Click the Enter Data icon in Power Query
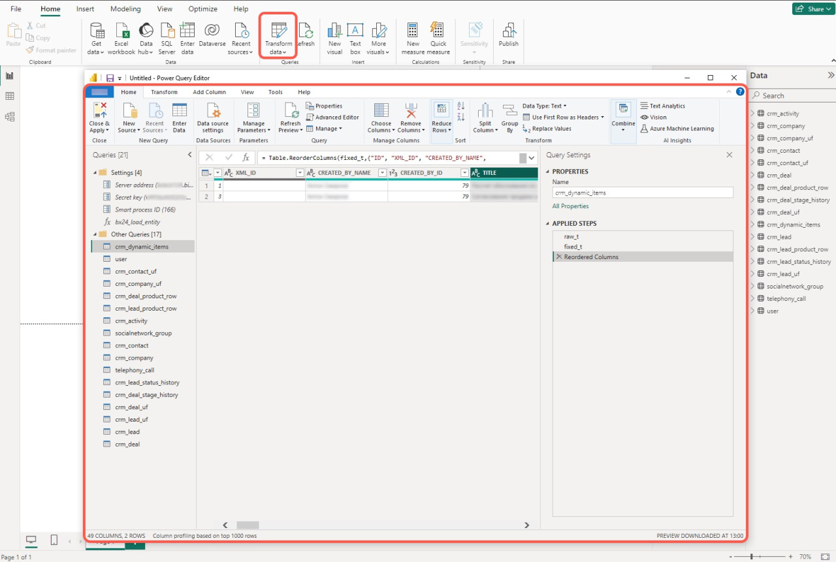The width and height of the screenshot is (836, 562). tap(179, 111)
